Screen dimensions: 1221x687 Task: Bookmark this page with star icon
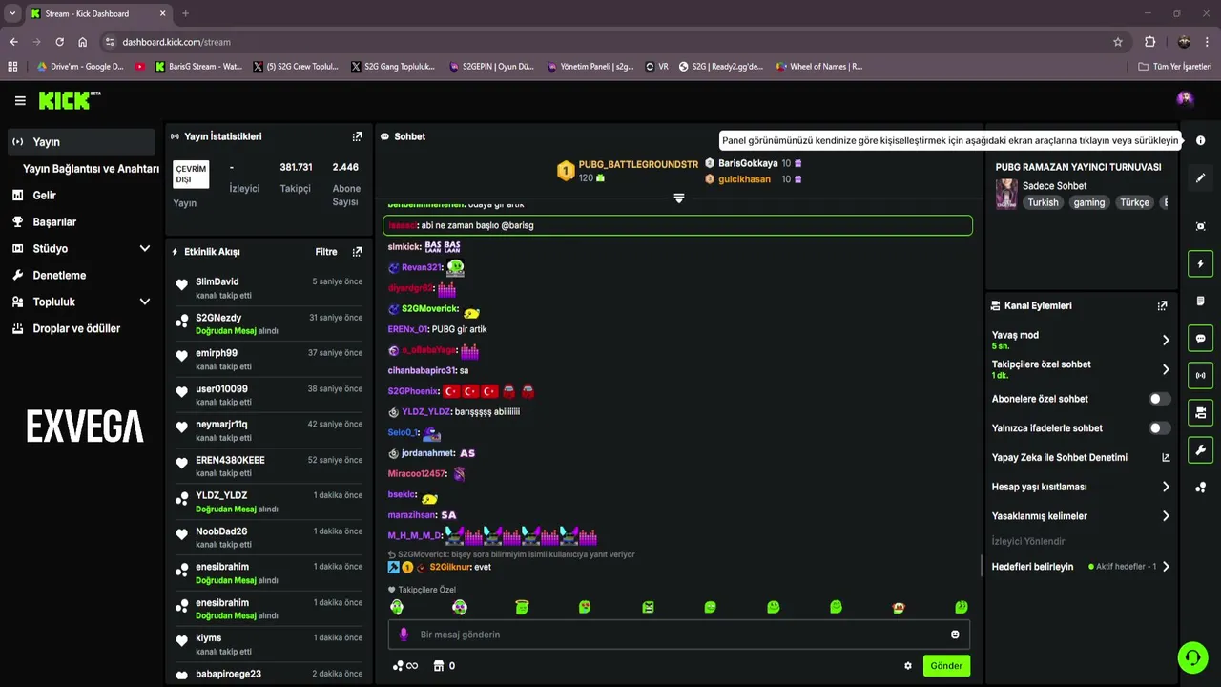click(x=1118, y=42)
